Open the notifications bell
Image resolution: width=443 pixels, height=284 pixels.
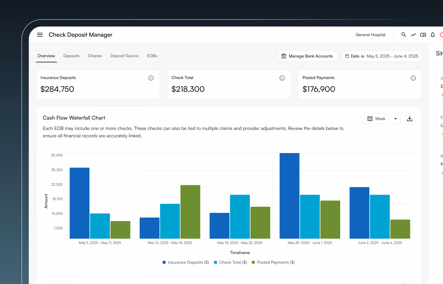pos(433,35)
